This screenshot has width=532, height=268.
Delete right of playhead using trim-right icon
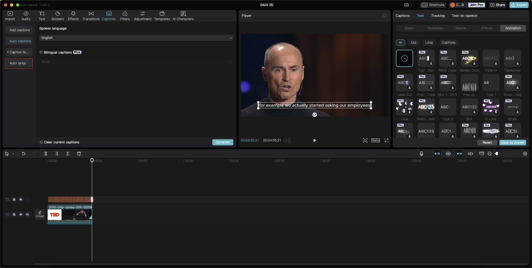tap(68, 154)
